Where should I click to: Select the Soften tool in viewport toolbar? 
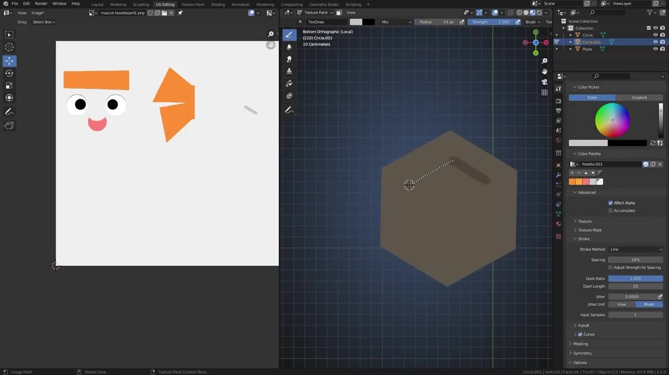(289, 47)
